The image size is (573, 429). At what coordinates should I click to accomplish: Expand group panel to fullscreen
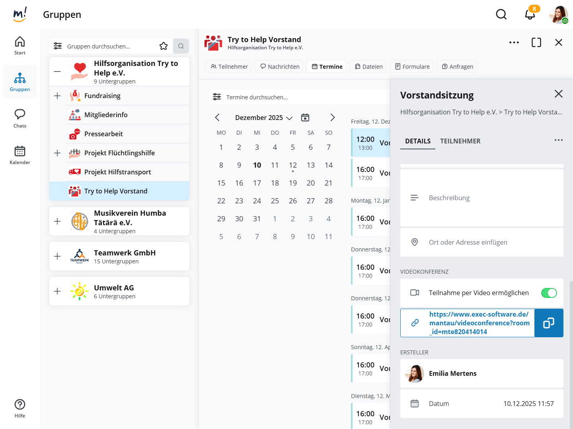tap(536, 43)
